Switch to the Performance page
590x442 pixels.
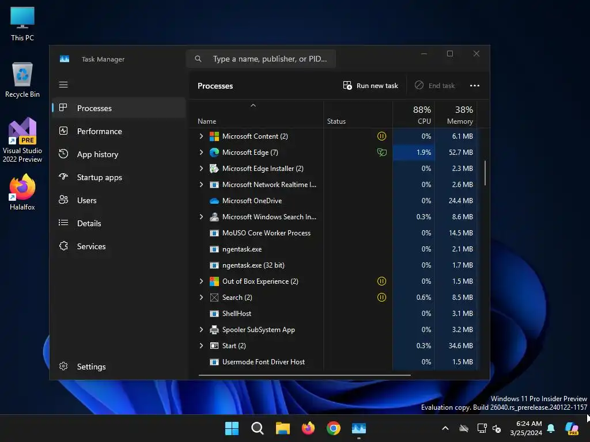coord(119,131)
